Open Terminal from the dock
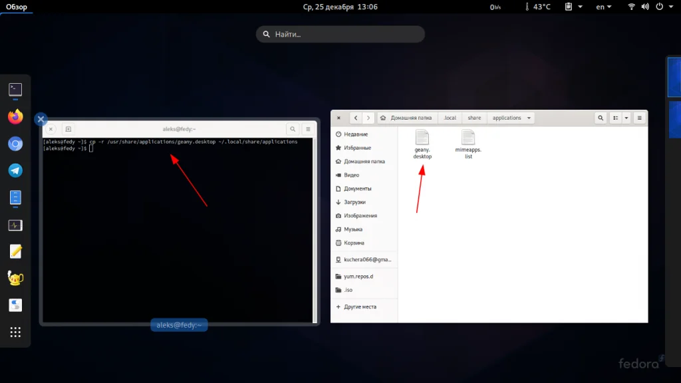This screenshot has height=383, width=681. click(x=15, y=90)
